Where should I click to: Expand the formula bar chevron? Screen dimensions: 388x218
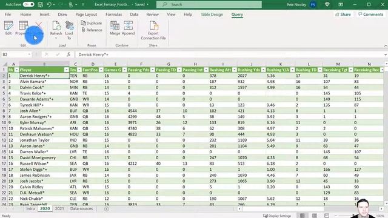tap(386, 54)
